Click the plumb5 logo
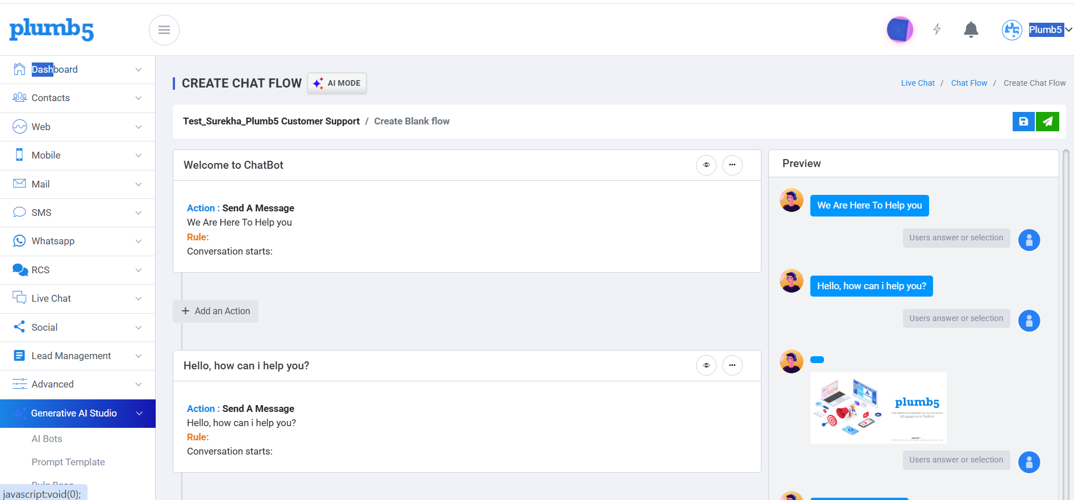The height and width of the screenshot is (500, 1074). tap(52, 30)
